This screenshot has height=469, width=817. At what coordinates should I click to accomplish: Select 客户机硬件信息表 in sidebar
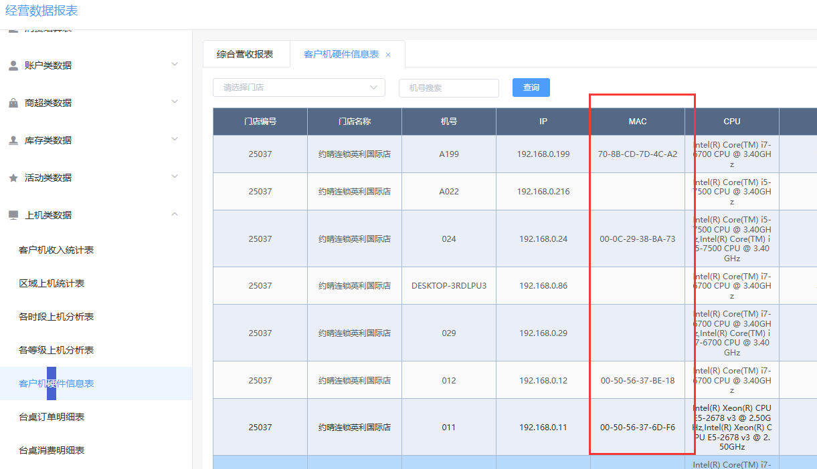(96, 383)
